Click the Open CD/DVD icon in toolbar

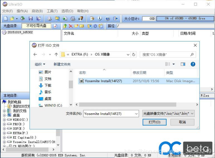coord(23,19)
